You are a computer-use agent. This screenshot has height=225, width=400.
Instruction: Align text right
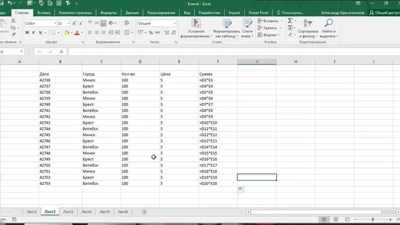(103, 32)
